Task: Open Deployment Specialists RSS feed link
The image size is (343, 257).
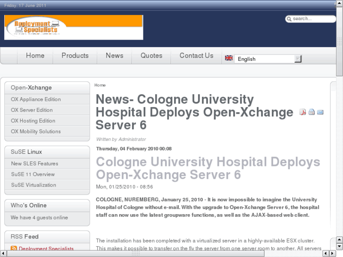Action: click(46, 249)
